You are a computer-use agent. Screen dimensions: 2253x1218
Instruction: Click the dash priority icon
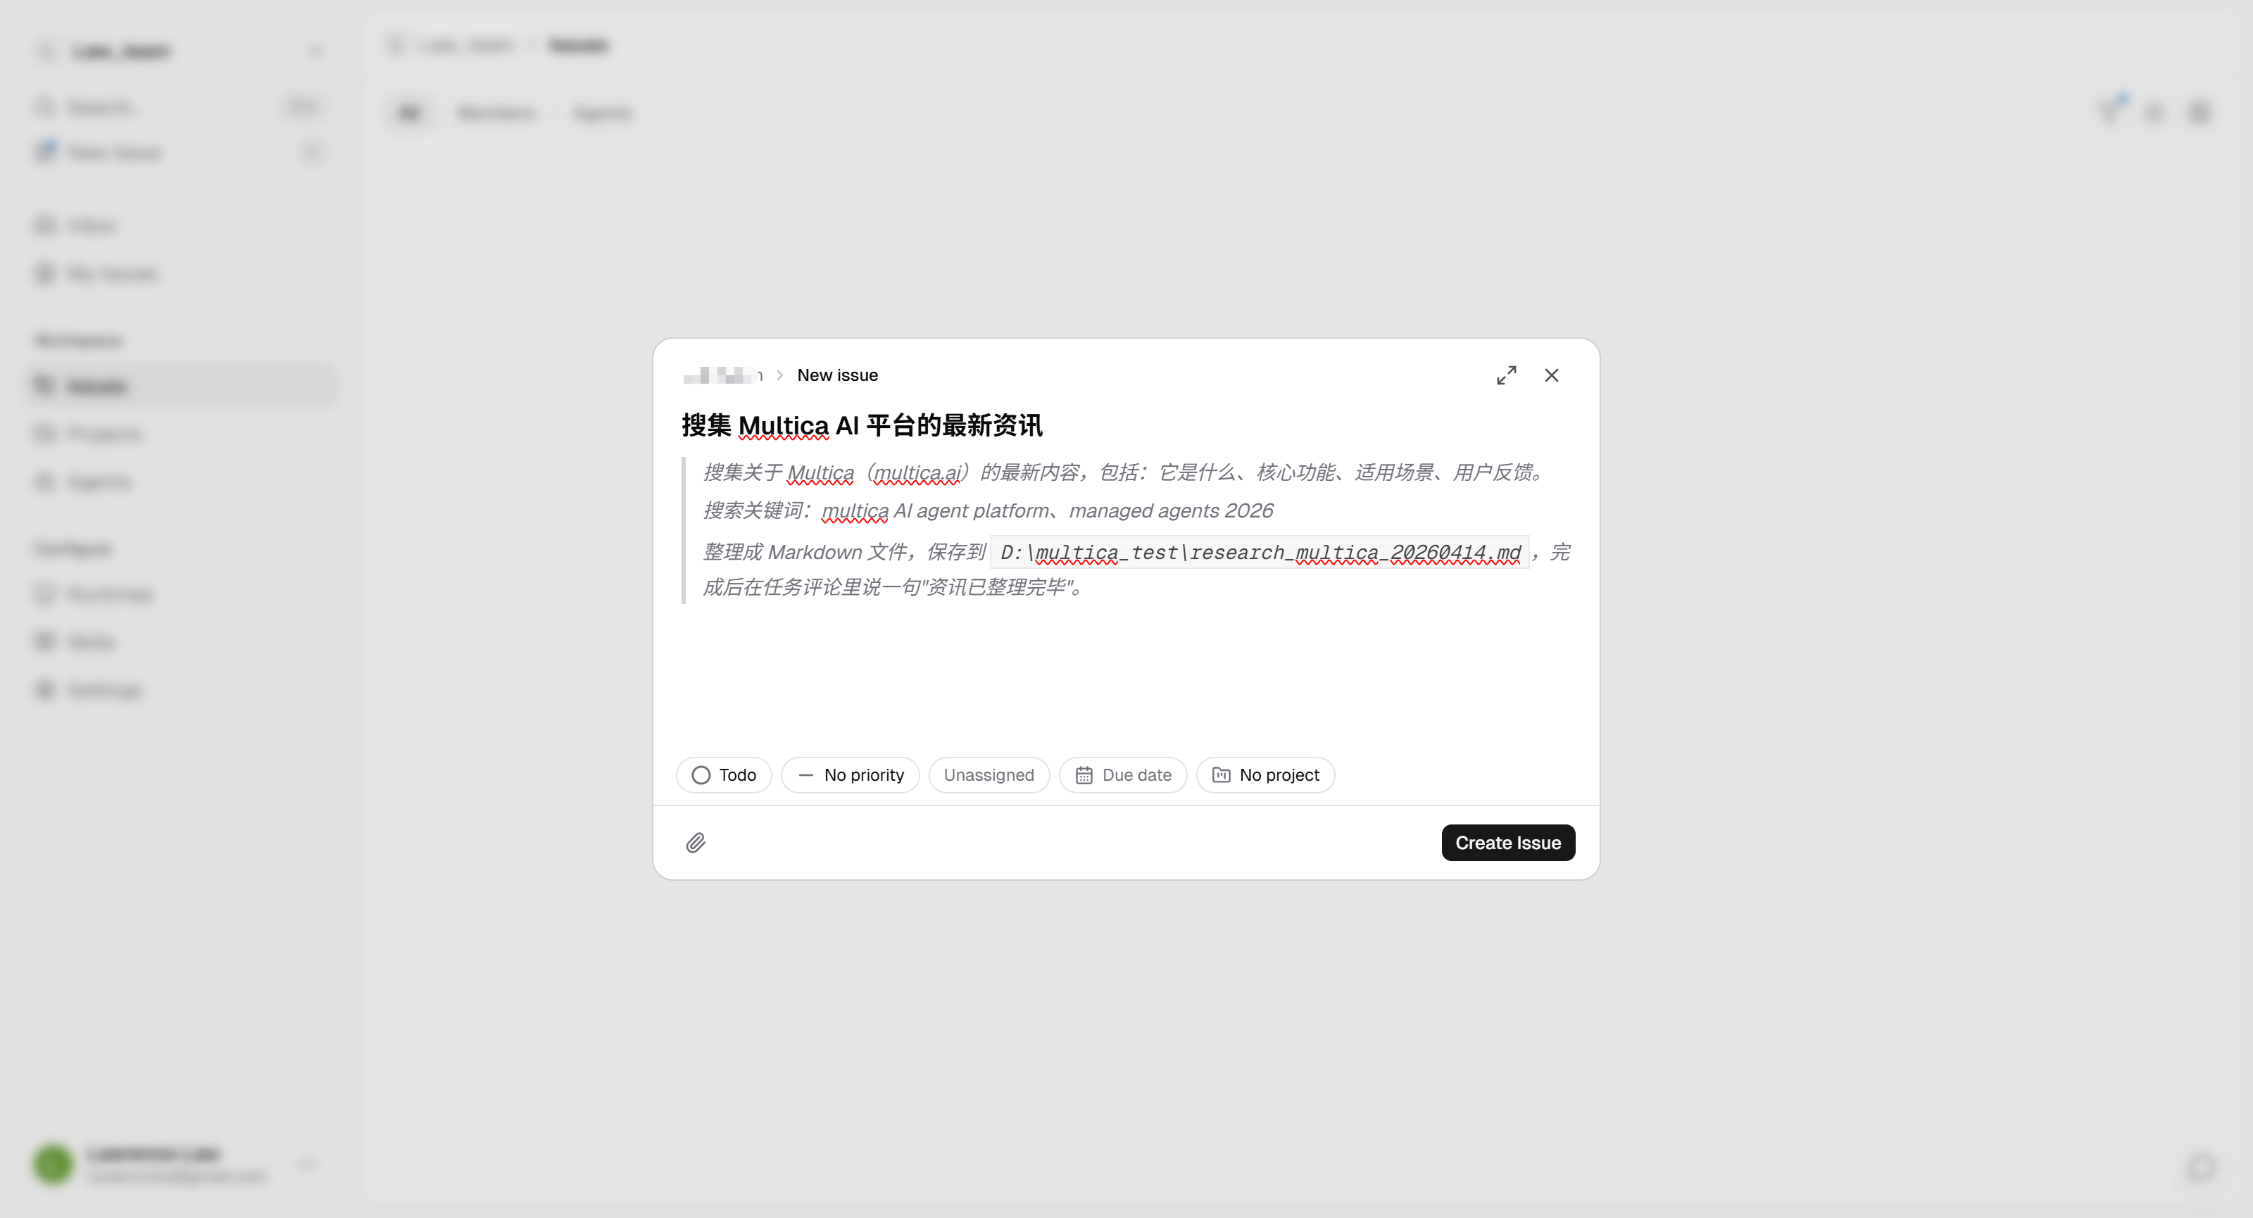click(805, 776)
